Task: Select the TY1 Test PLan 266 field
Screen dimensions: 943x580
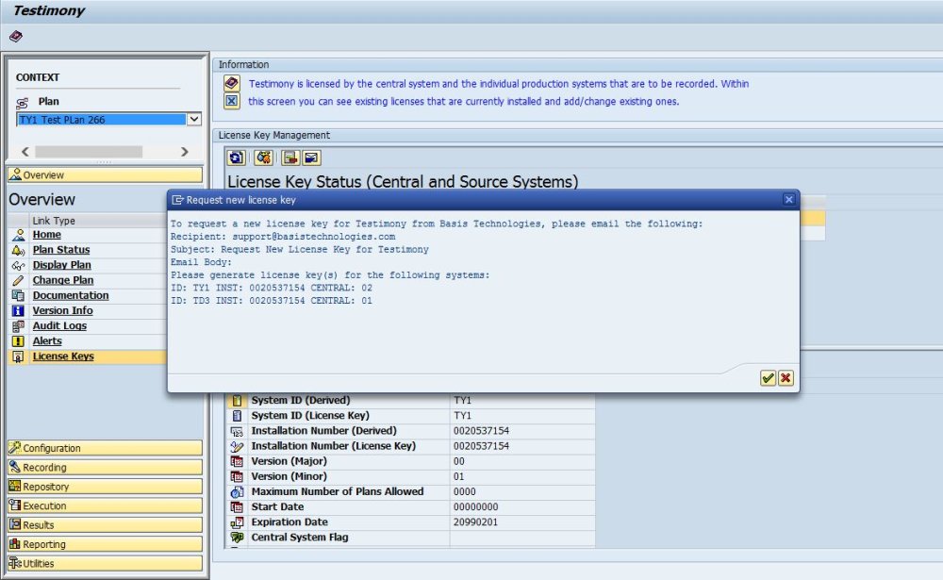Action: [102, 119]
